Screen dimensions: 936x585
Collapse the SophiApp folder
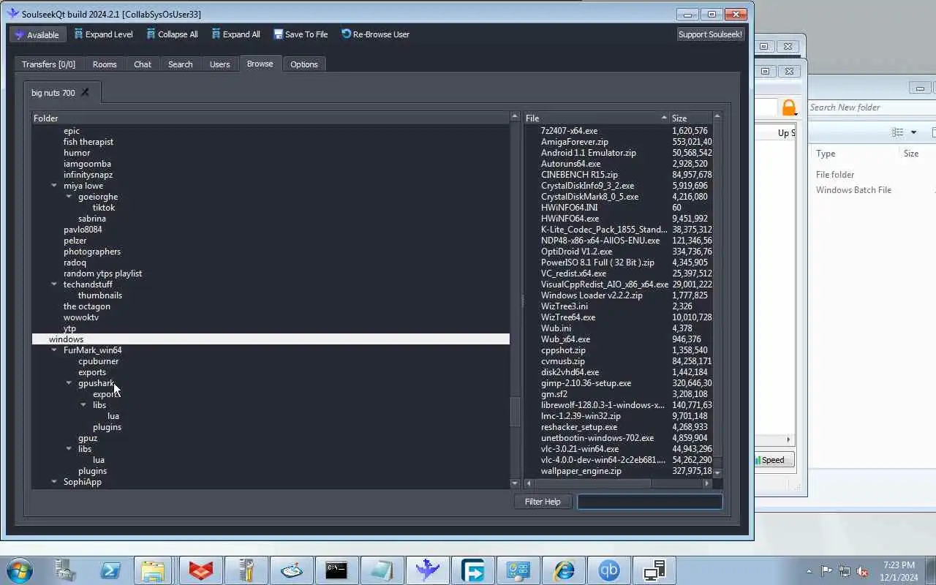coord(54,482)
